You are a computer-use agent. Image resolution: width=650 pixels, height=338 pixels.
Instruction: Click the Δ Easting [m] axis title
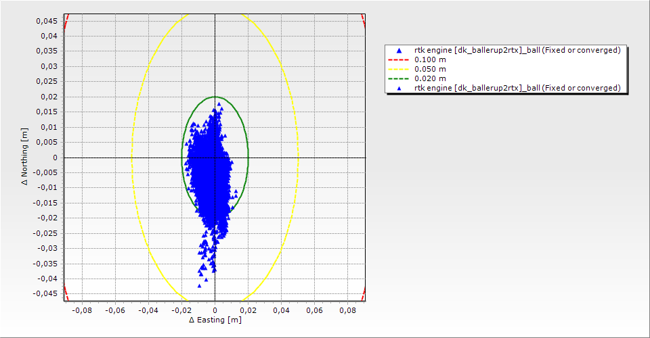(215, 320)
